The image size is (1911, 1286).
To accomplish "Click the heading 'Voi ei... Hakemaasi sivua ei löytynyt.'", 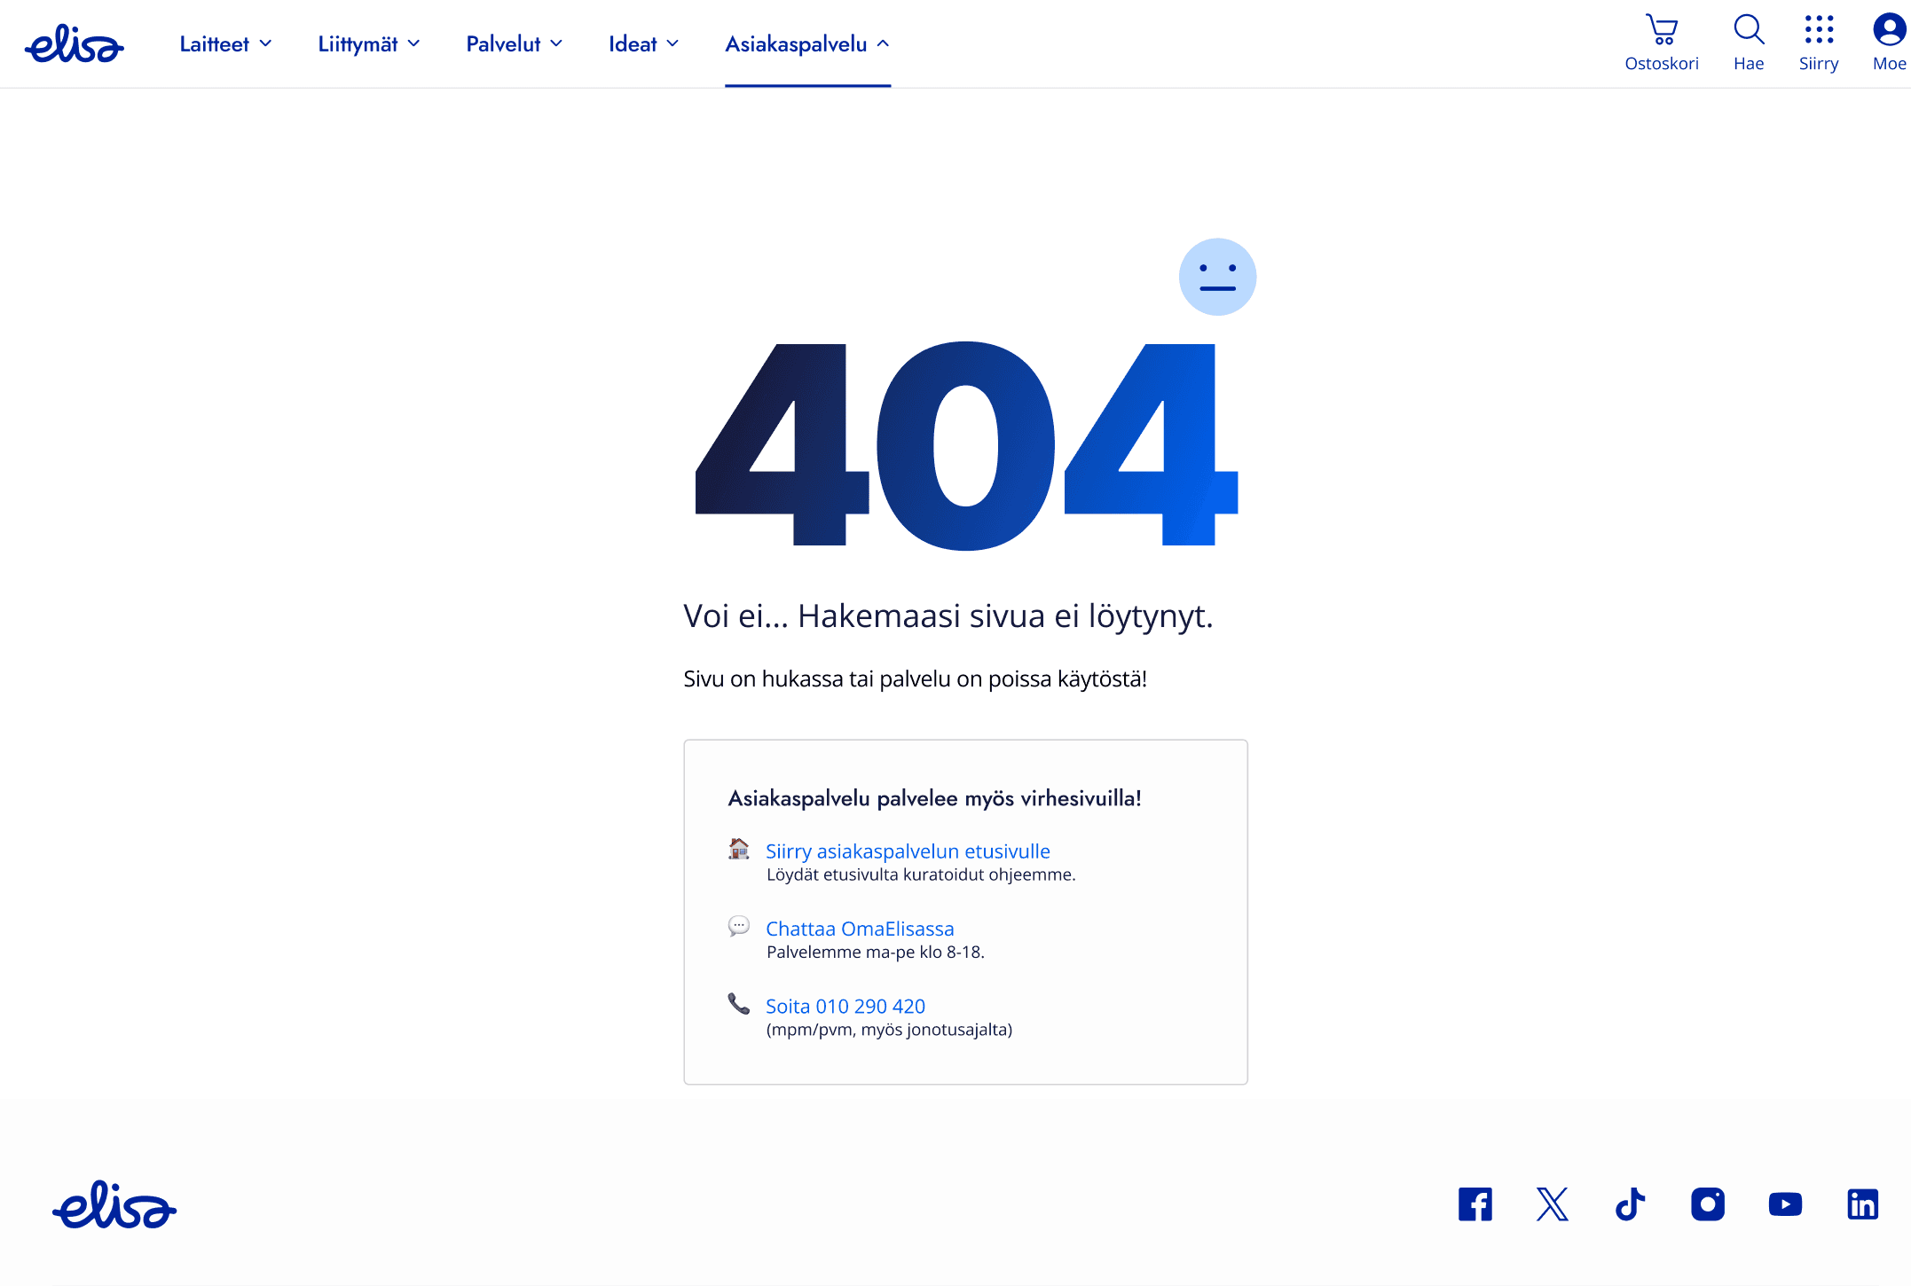I will (948, 616).
